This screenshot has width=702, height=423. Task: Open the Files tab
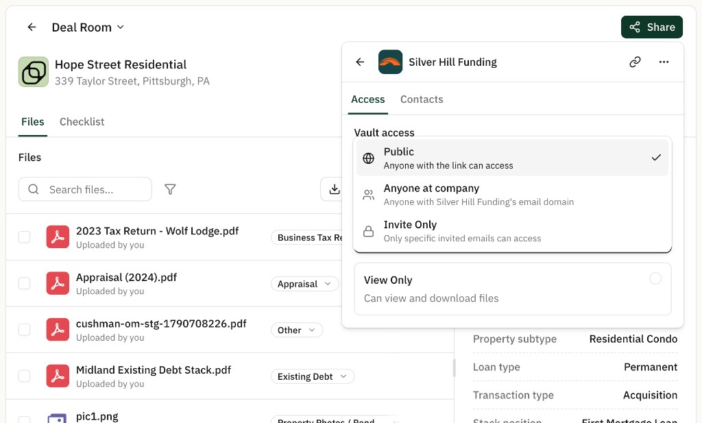(x=33, y=122)
